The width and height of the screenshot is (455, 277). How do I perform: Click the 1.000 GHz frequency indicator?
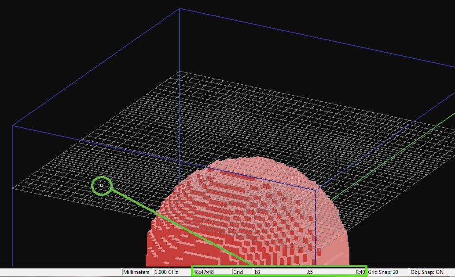click(x=167, y=272)
